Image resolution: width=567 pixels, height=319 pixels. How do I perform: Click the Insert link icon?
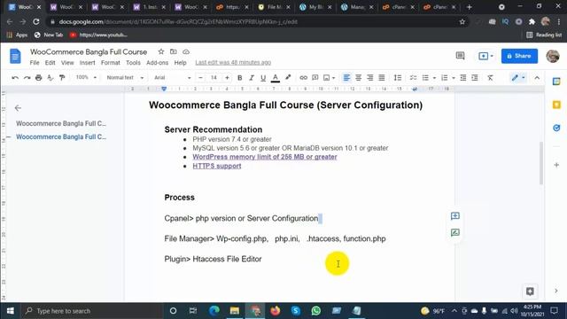pyautogui.click(x=303, y=78)
